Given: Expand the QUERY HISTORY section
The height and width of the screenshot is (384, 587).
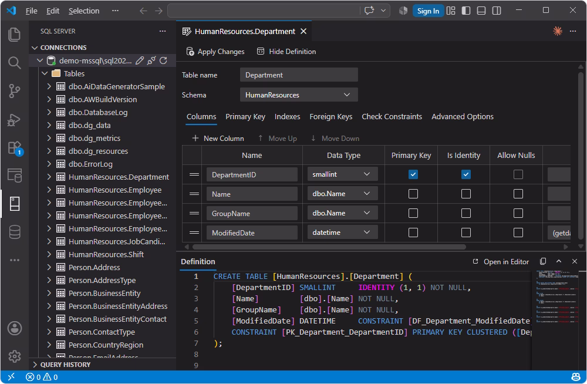Looking at the screenshot, I should [35, 365].
